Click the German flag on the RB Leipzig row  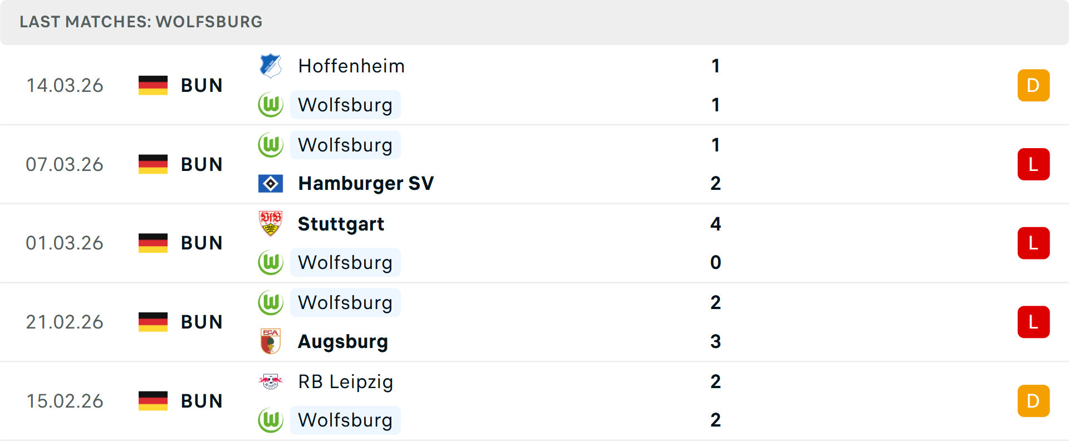[x=153, y=400]
